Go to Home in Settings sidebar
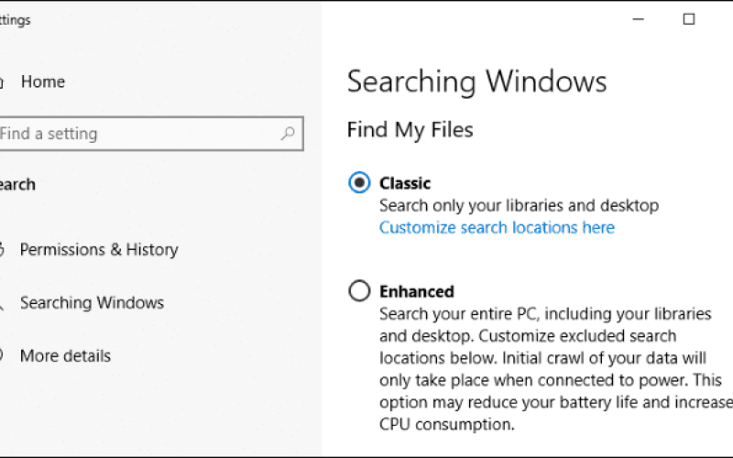Image resolution: width=733 pixels, height=458 pixels. coord(42,82)
